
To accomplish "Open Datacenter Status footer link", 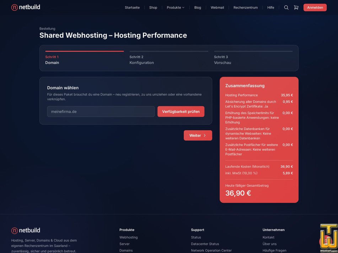I will point(205,244).
